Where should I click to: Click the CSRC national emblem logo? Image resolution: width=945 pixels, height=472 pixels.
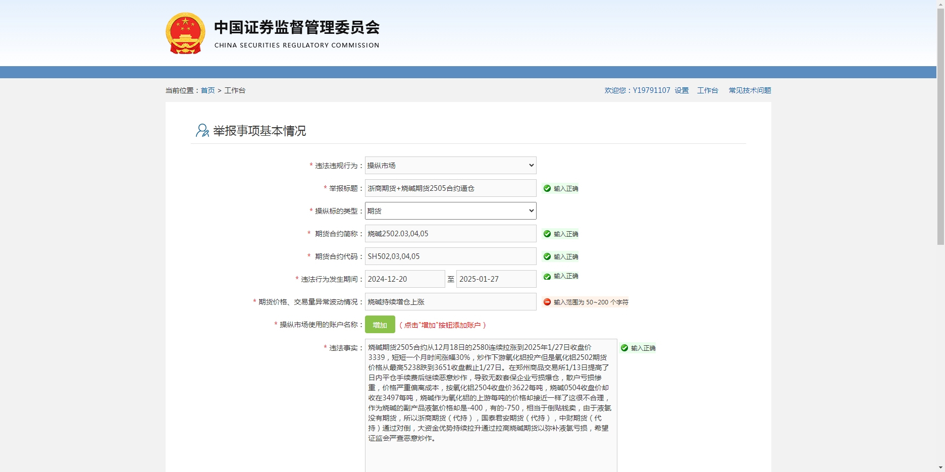point(185,33)
